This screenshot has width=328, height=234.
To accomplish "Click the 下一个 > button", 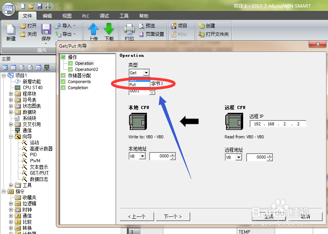I will pyautogui.click(x=173, y=216).
